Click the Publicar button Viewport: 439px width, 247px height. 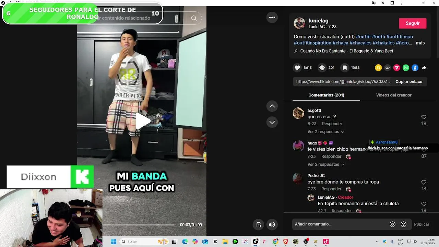(x=422, y=224)
